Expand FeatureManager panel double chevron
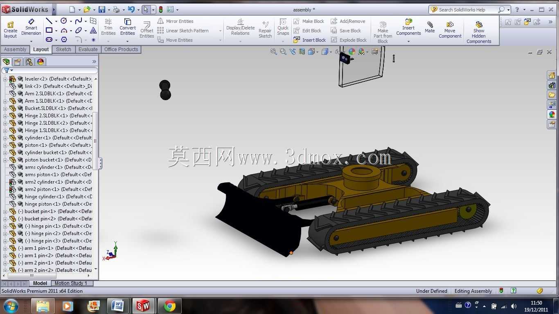 click(x=94, y=62)
